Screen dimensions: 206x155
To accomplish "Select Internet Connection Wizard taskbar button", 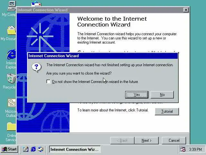I will (75, 149).
